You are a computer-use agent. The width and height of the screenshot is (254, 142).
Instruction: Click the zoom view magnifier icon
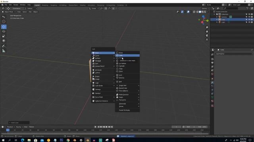pyautogui.click(x=207, y=27)
